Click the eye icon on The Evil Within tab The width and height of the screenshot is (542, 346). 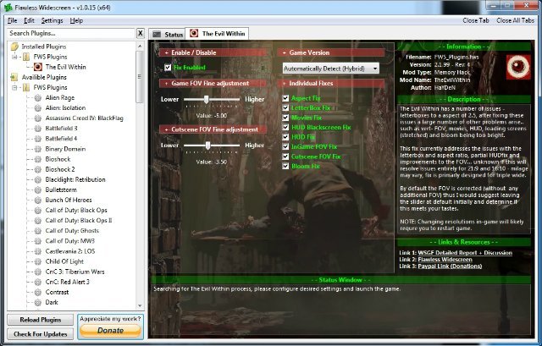click(x=194, y=33)
